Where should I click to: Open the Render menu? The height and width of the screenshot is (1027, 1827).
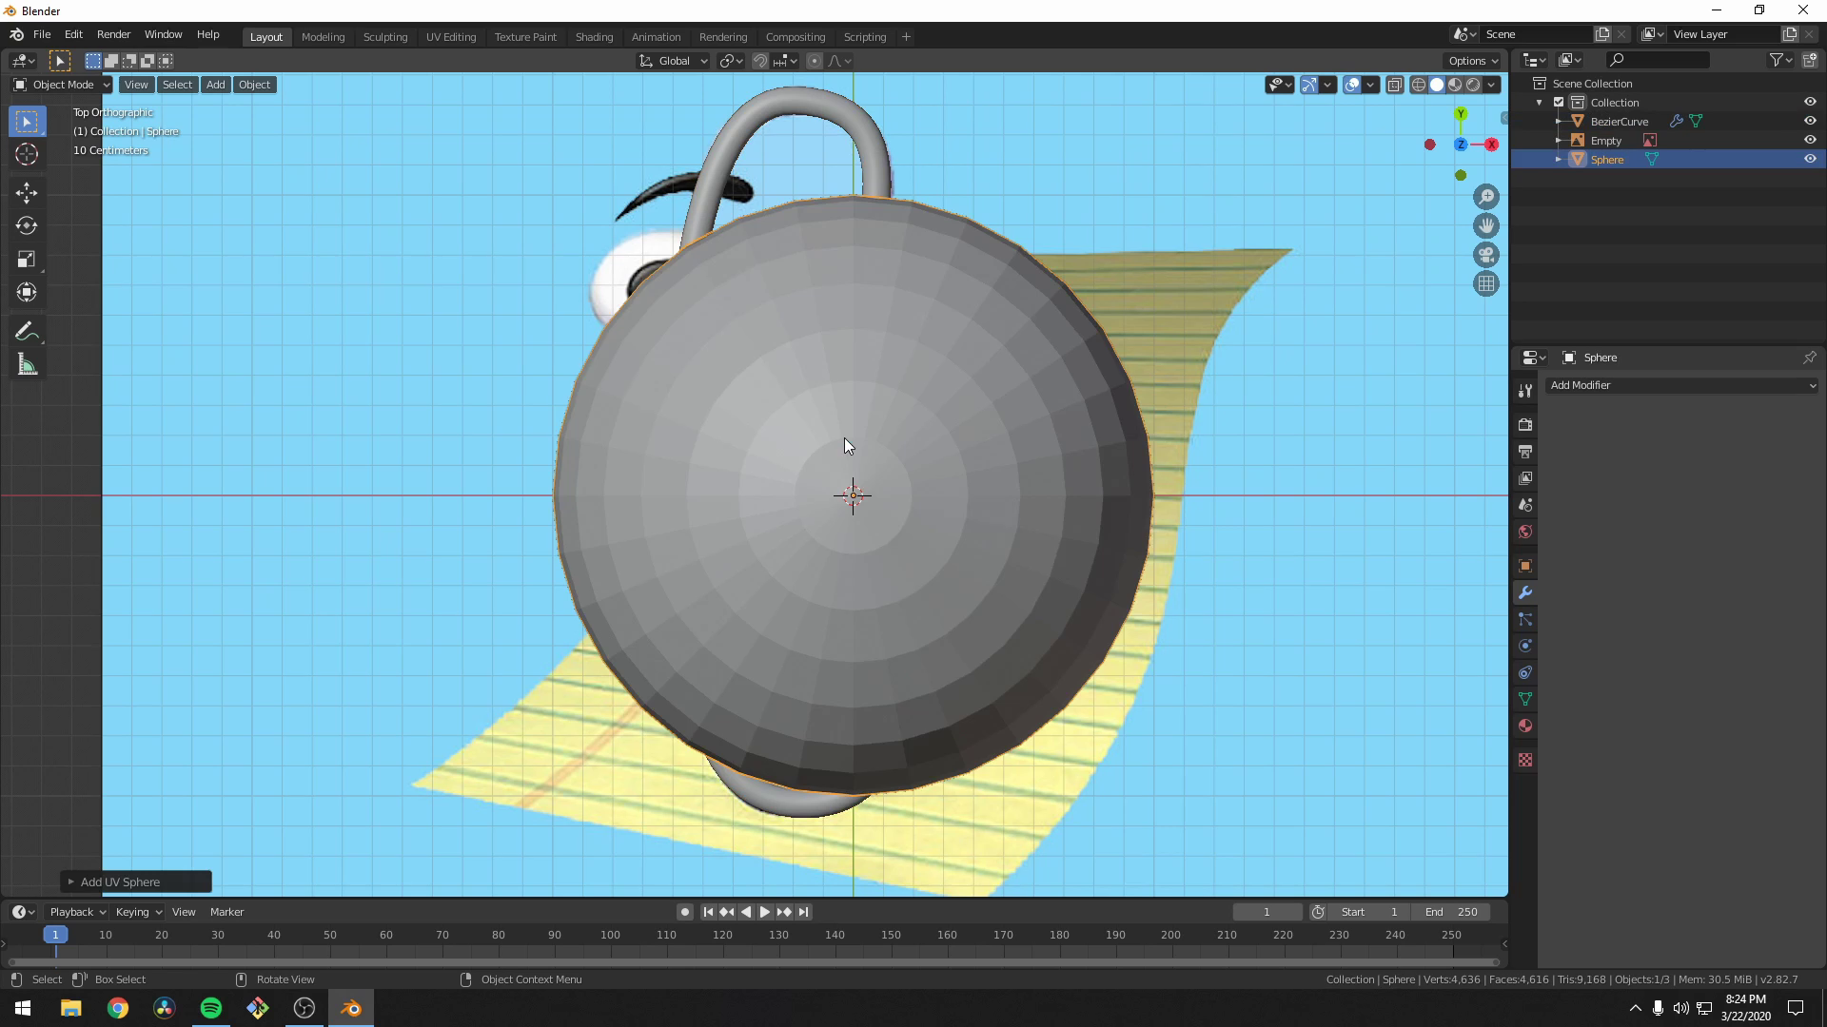tap(113, 34)
